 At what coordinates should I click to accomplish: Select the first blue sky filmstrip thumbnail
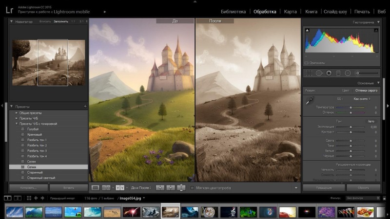tap(15, 212)
